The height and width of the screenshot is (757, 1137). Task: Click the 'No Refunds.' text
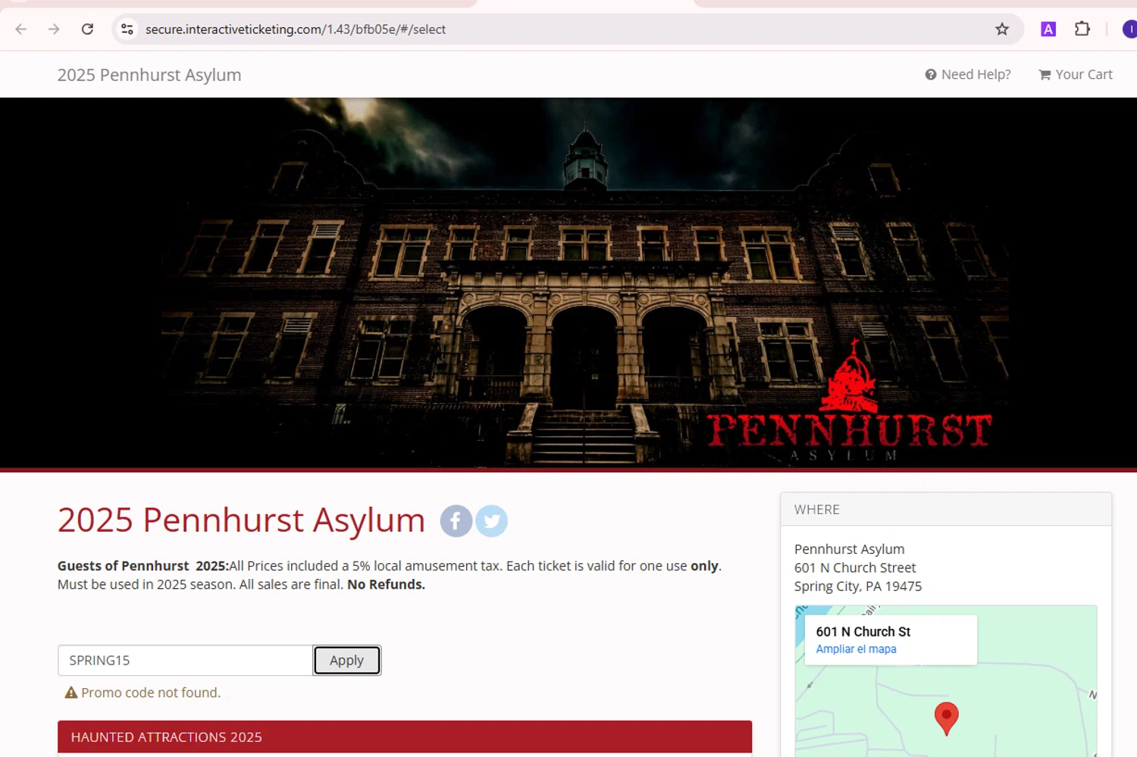386,584
